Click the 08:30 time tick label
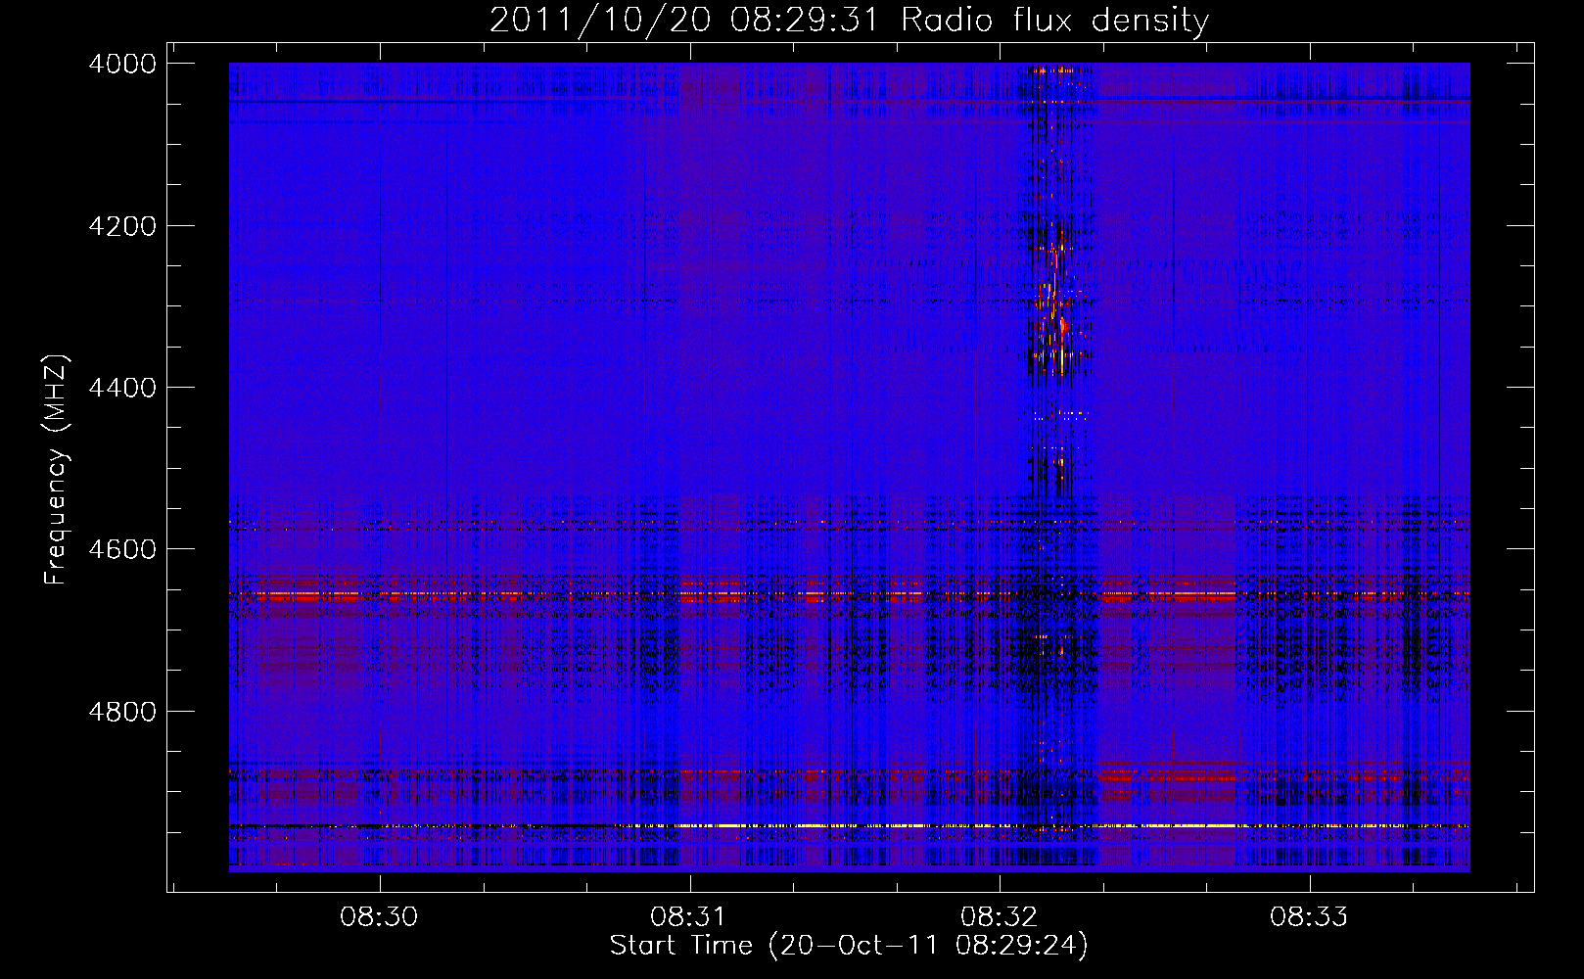1584x979 pixels. pos(379,917)
